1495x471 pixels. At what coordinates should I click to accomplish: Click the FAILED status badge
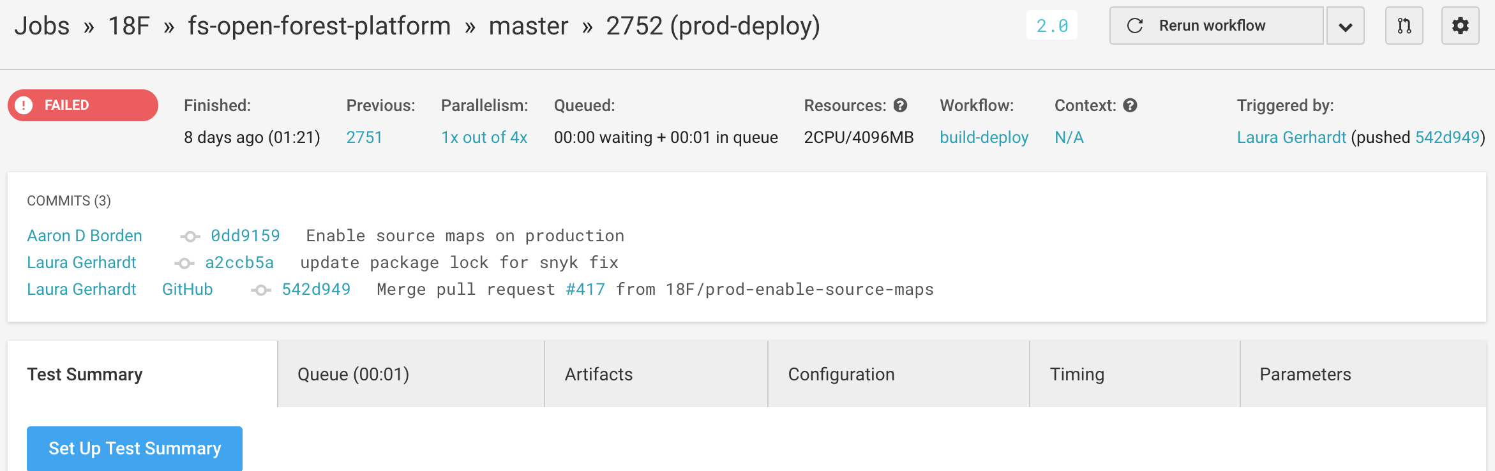point(83,105)
